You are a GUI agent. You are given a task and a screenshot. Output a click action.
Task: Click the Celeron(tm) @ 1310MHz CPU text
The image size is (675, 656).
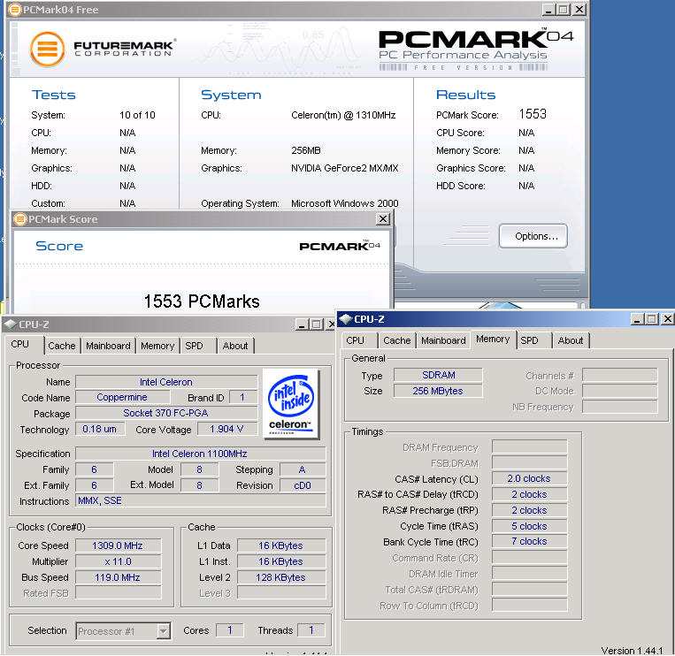(343, 115)
